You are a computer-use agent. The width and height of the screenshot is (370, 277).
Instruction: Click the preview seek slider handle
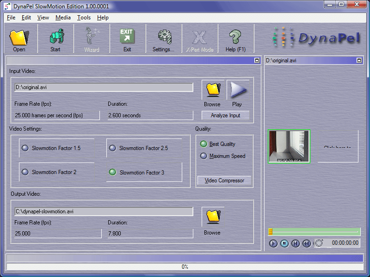pyautogui.click(x=271, y=232)
